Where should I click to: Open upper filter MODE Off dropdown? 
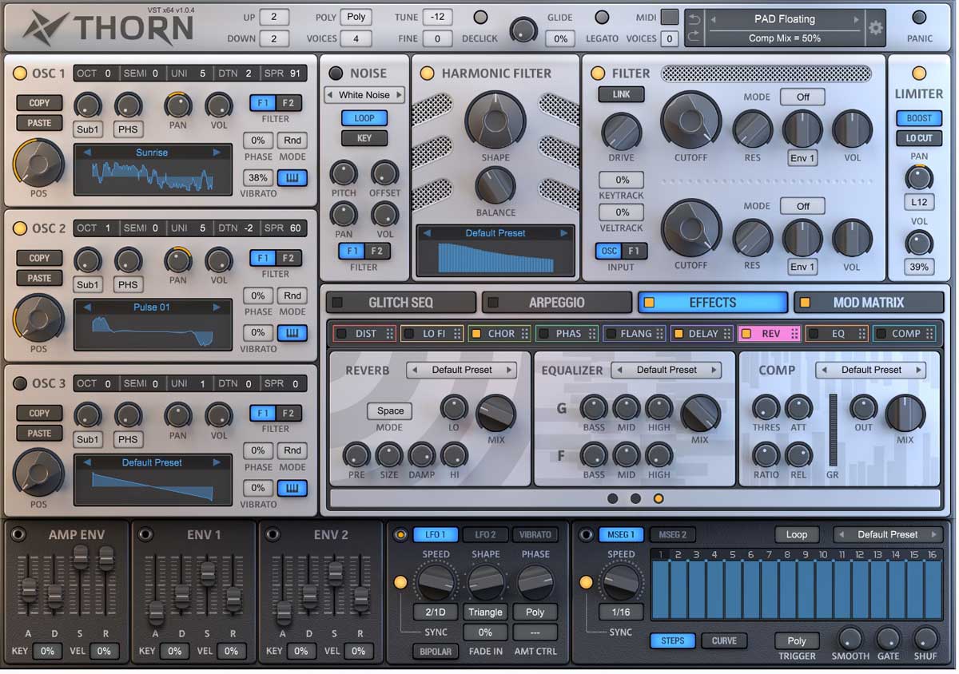803,97
